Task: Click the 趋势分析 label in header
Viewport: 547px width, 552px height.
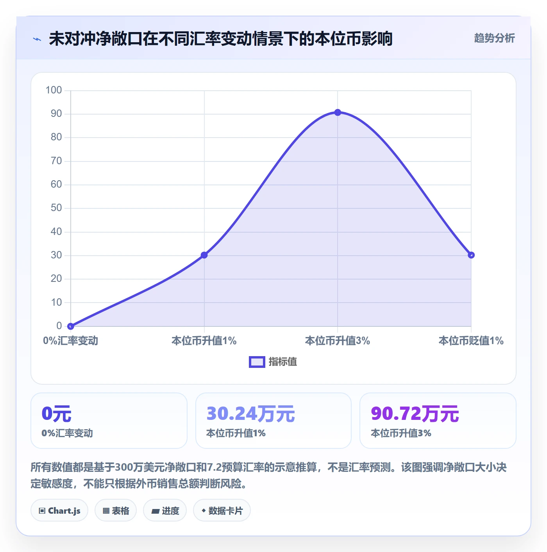Action: pos(494,38)
